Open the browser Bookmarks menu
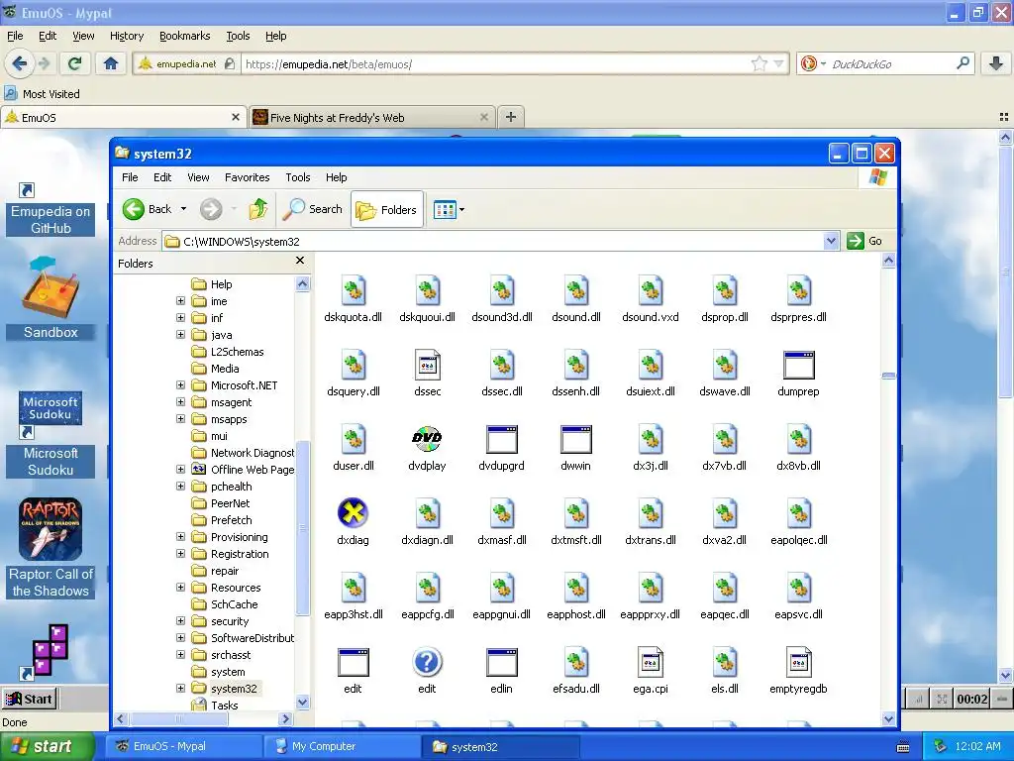 click(x=184, y=36)
